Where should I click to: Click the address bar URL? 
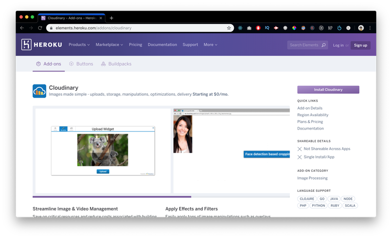(x=94, y=28)
